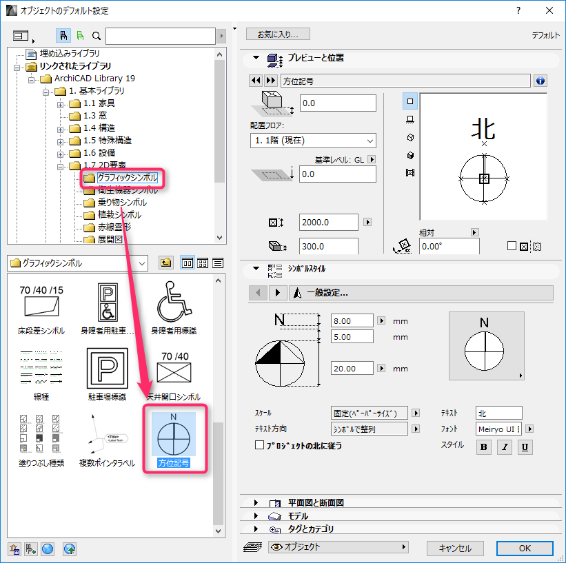Select the 駐車場標識 object thumbnail
This screenshot has height=563, width=566.
coord(108,369)
